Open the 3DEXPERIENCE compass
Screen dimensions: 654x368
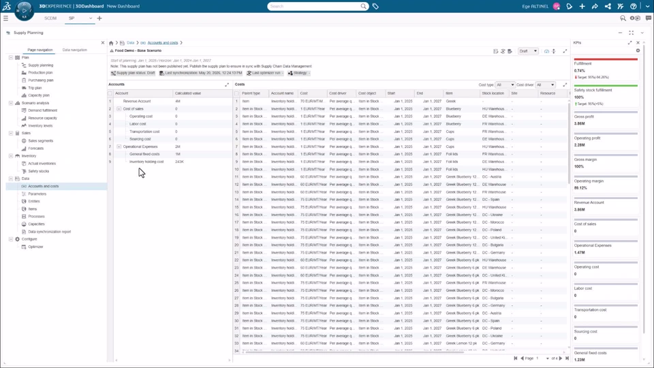point(24,10)
